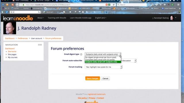Expand user menu arrow beside navbar avatar
This screenshot has height=103, width=184.
(x=176, y=18)
